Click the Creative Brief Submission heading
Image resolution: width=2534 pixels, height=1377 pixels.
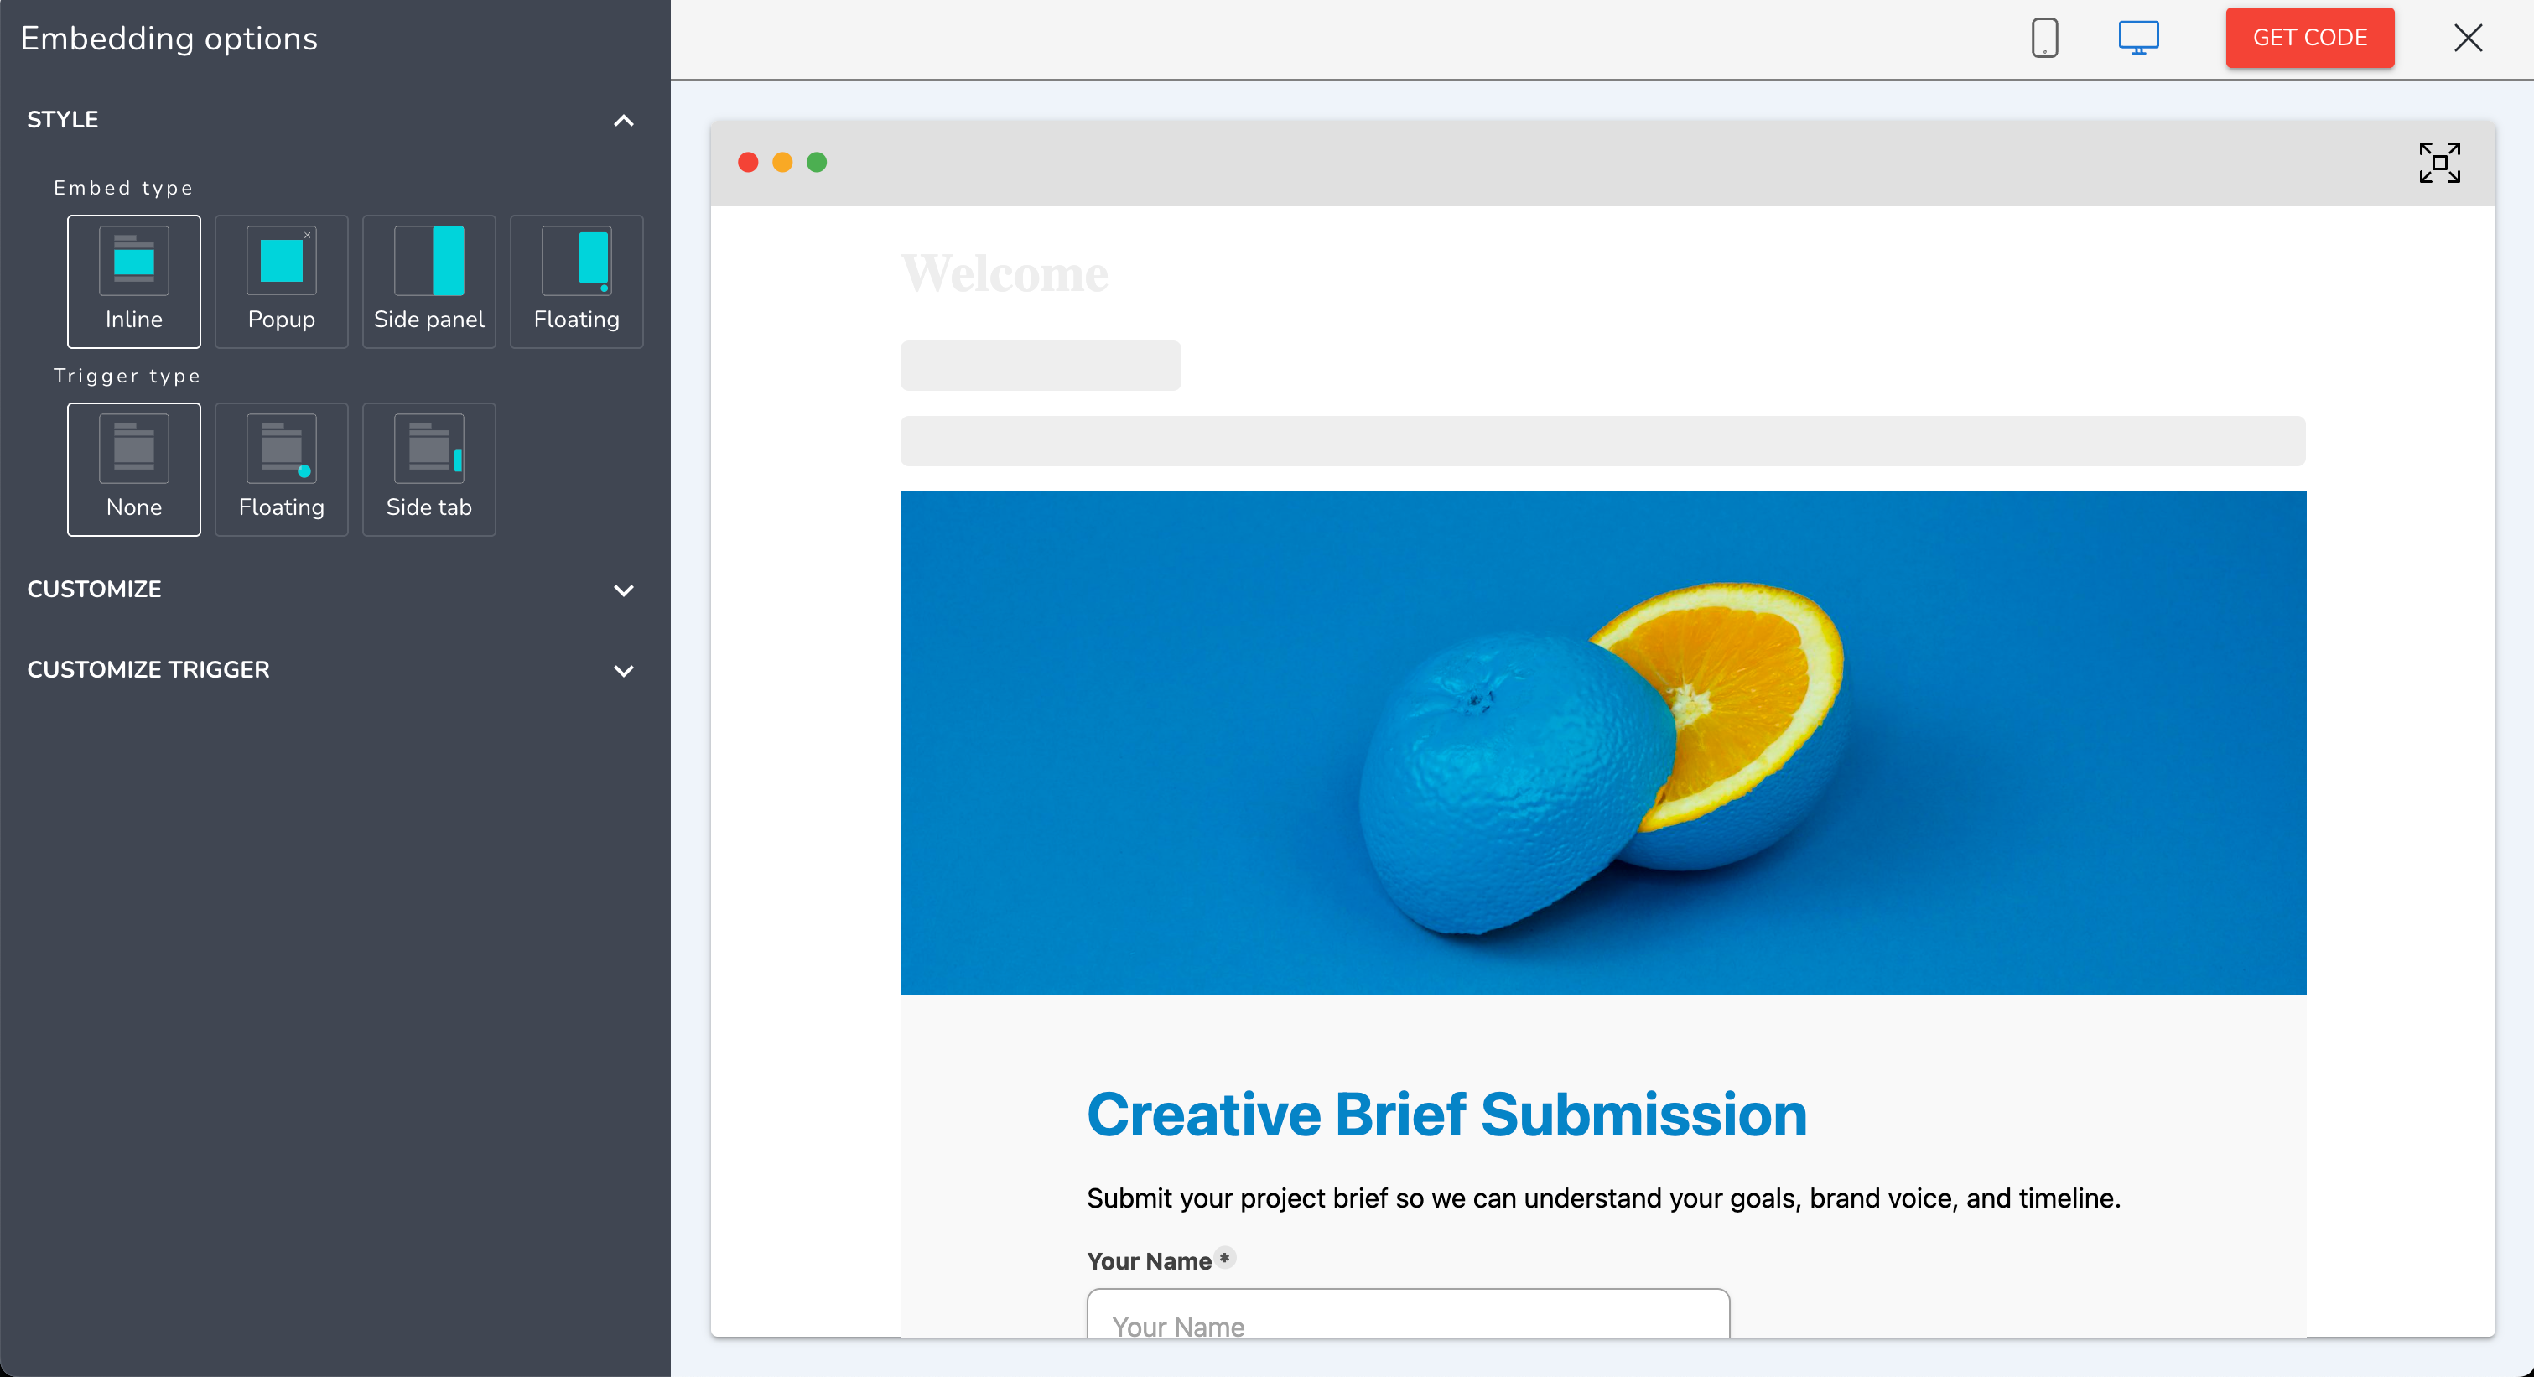[1446, 1115]
